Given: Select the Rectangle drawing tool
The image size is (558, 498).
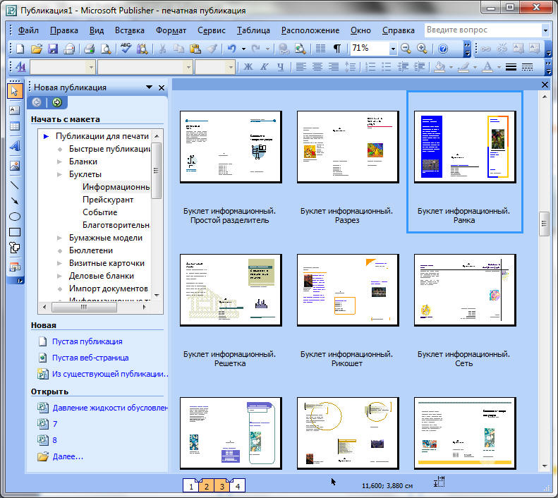Looking at the screenshot, I should point(15,232).
